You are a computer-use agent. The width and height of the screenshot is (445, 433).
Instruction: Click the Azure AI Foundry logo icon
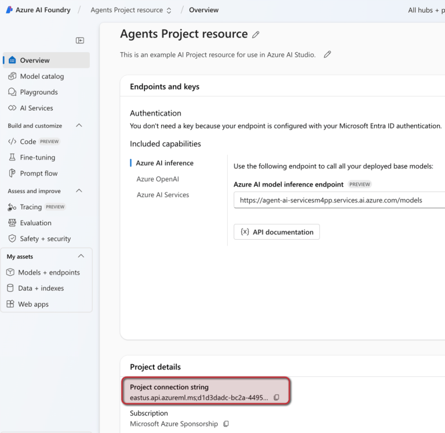click(x=9, y=10)
